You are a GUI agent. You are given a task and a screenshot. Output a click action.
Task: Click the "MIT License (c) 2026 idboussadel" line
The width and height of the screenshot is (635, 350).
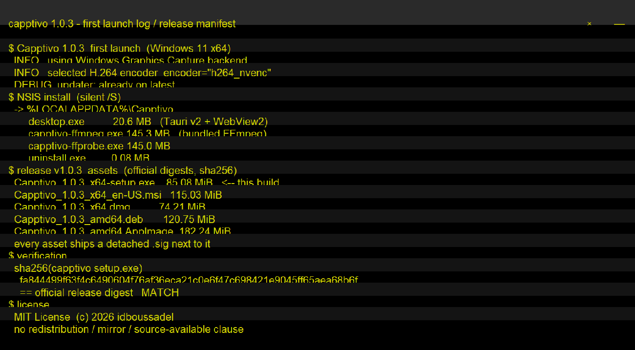point(94,317)
